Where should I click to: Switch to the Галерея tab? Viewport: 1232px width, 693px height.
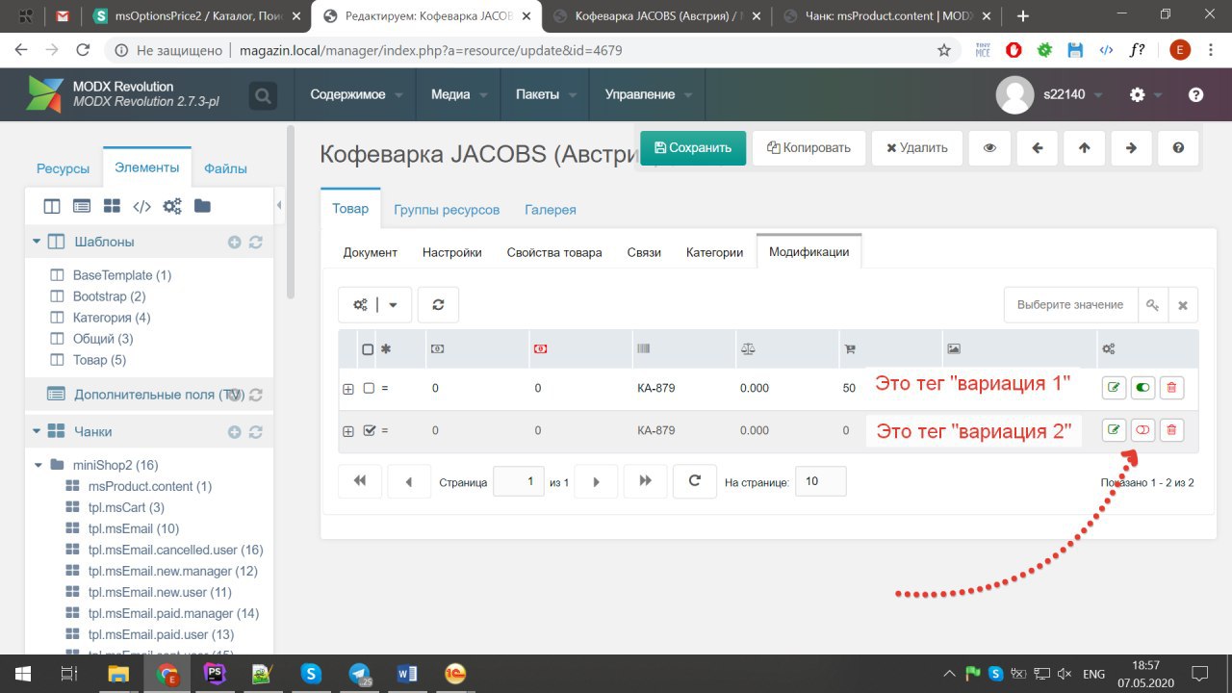pyautogui.click(x=551, y=209)
